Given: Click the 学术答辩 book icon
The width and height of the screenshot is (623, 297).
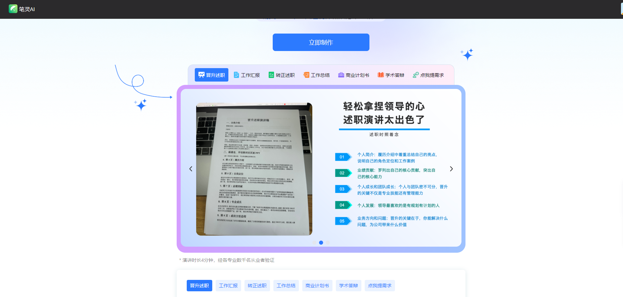Looking at the screenshot, I should point(381,75).
